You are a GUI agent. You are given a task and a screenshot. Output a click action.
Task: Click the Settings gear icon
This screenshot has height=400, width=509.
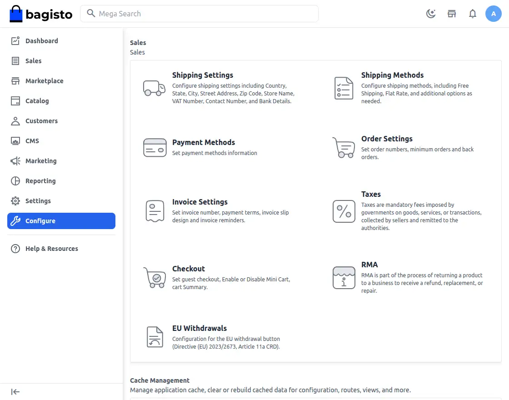(x=15, y=201)
